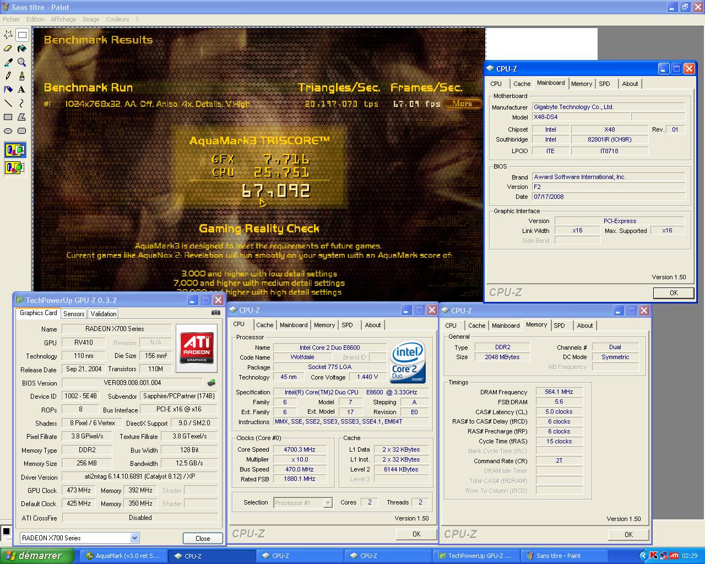The image size is (705, 564).
Task: Open the Fichier menu in Paint
Action: pos(12,19)
